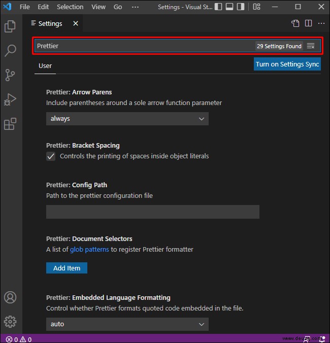Screen dimensions: 330x343
Task: Expand the overflow menu ellipsis in menu bar
Action: pyautogui.click(x=135, y=7)
